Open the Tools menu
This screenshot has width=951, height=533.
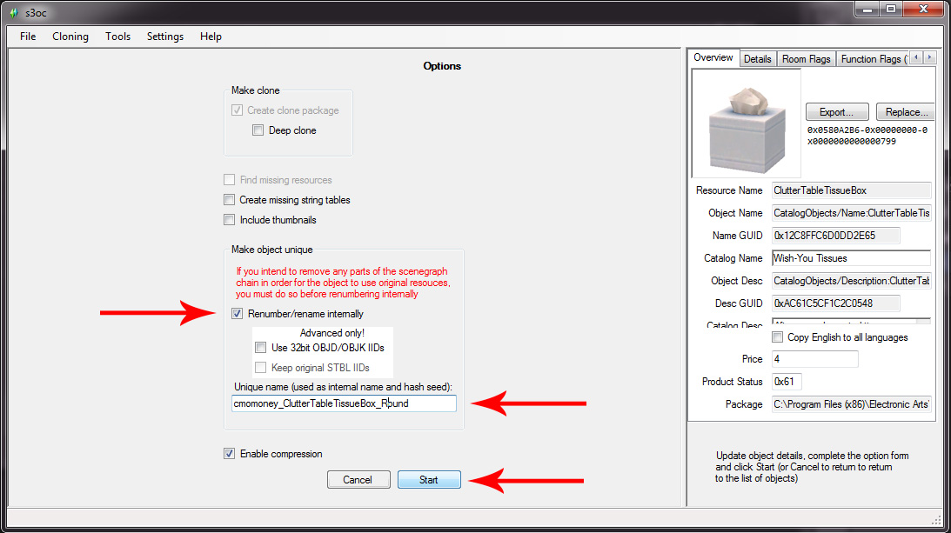[118, 37]
